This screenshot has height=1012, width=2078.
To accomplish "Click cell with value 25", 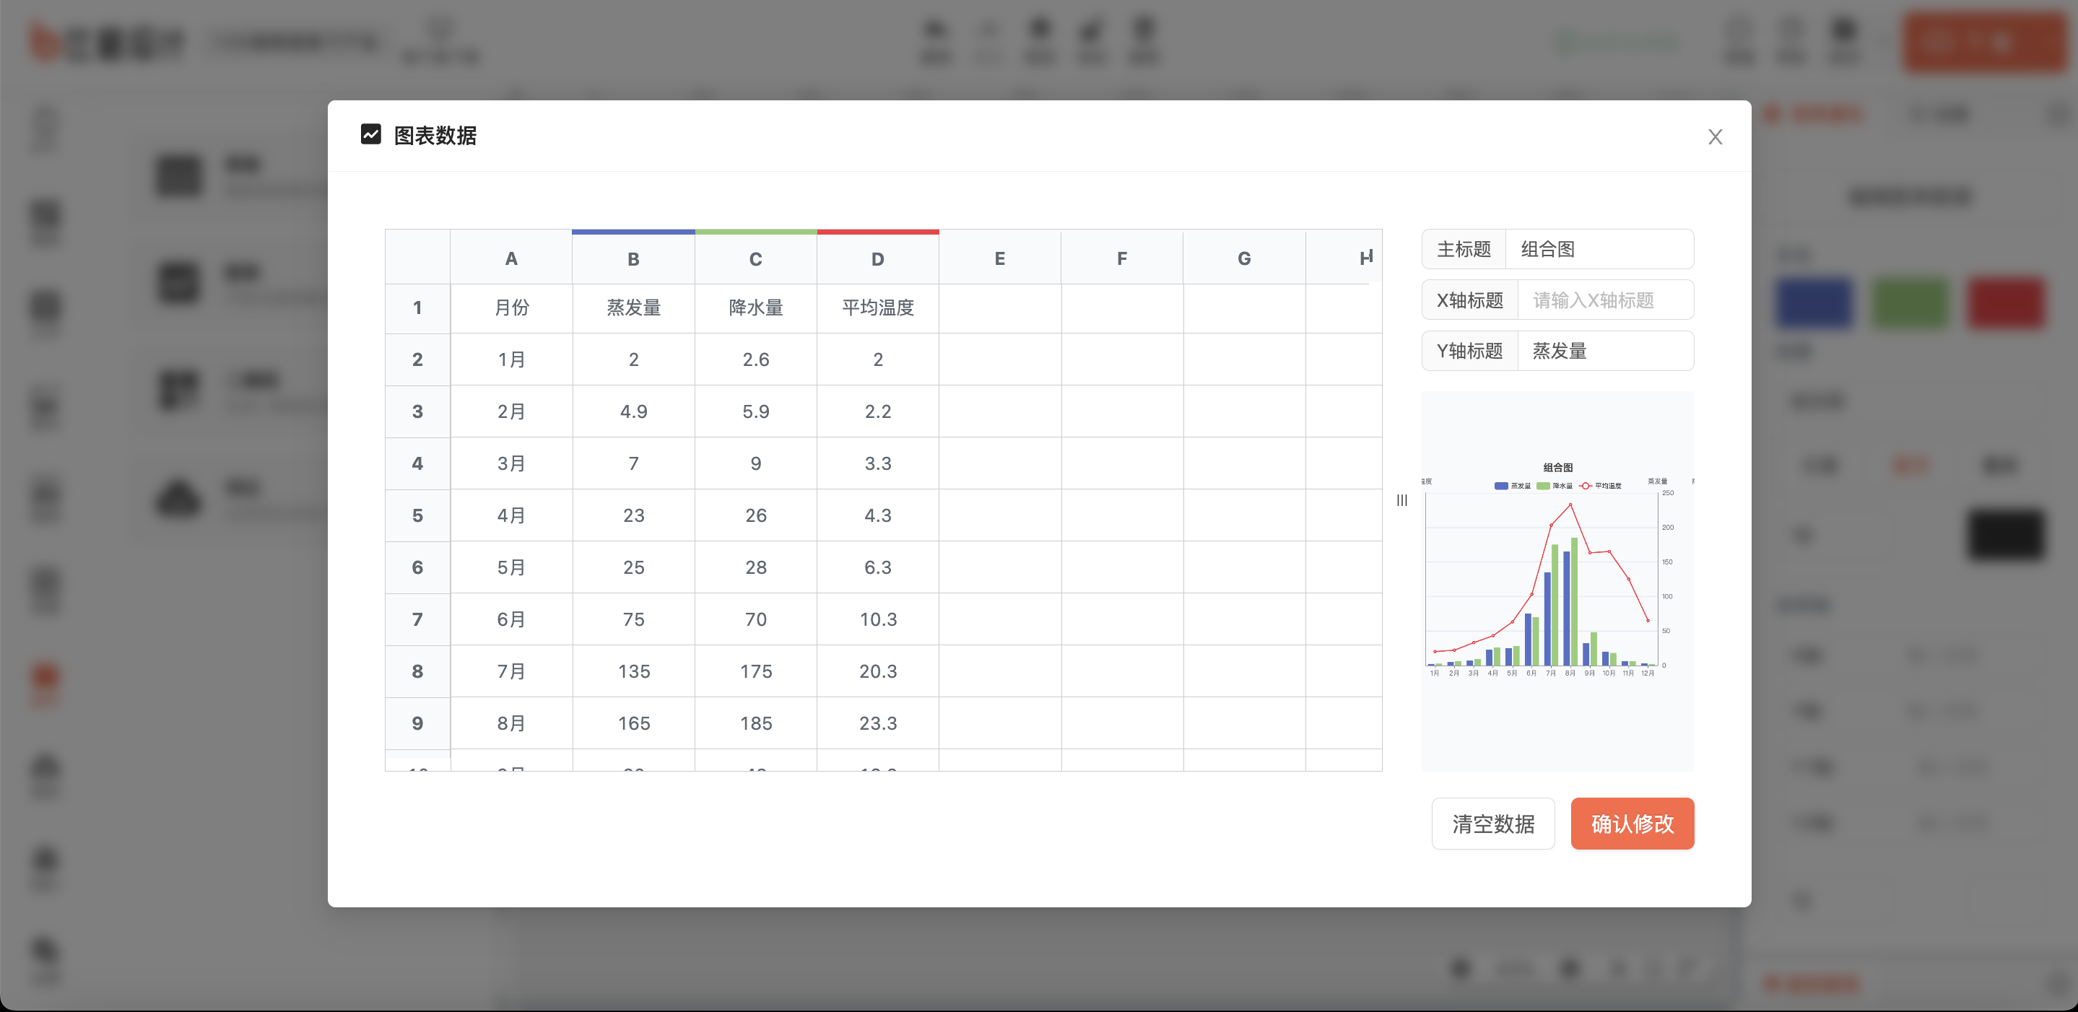I will (x=633, y=567).
